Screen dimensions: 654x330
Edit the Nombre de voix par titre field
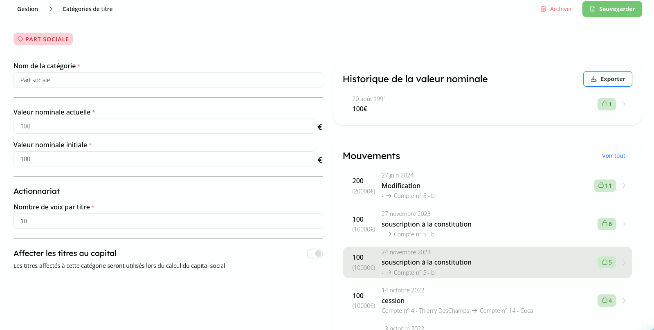[x=168, y=221]
